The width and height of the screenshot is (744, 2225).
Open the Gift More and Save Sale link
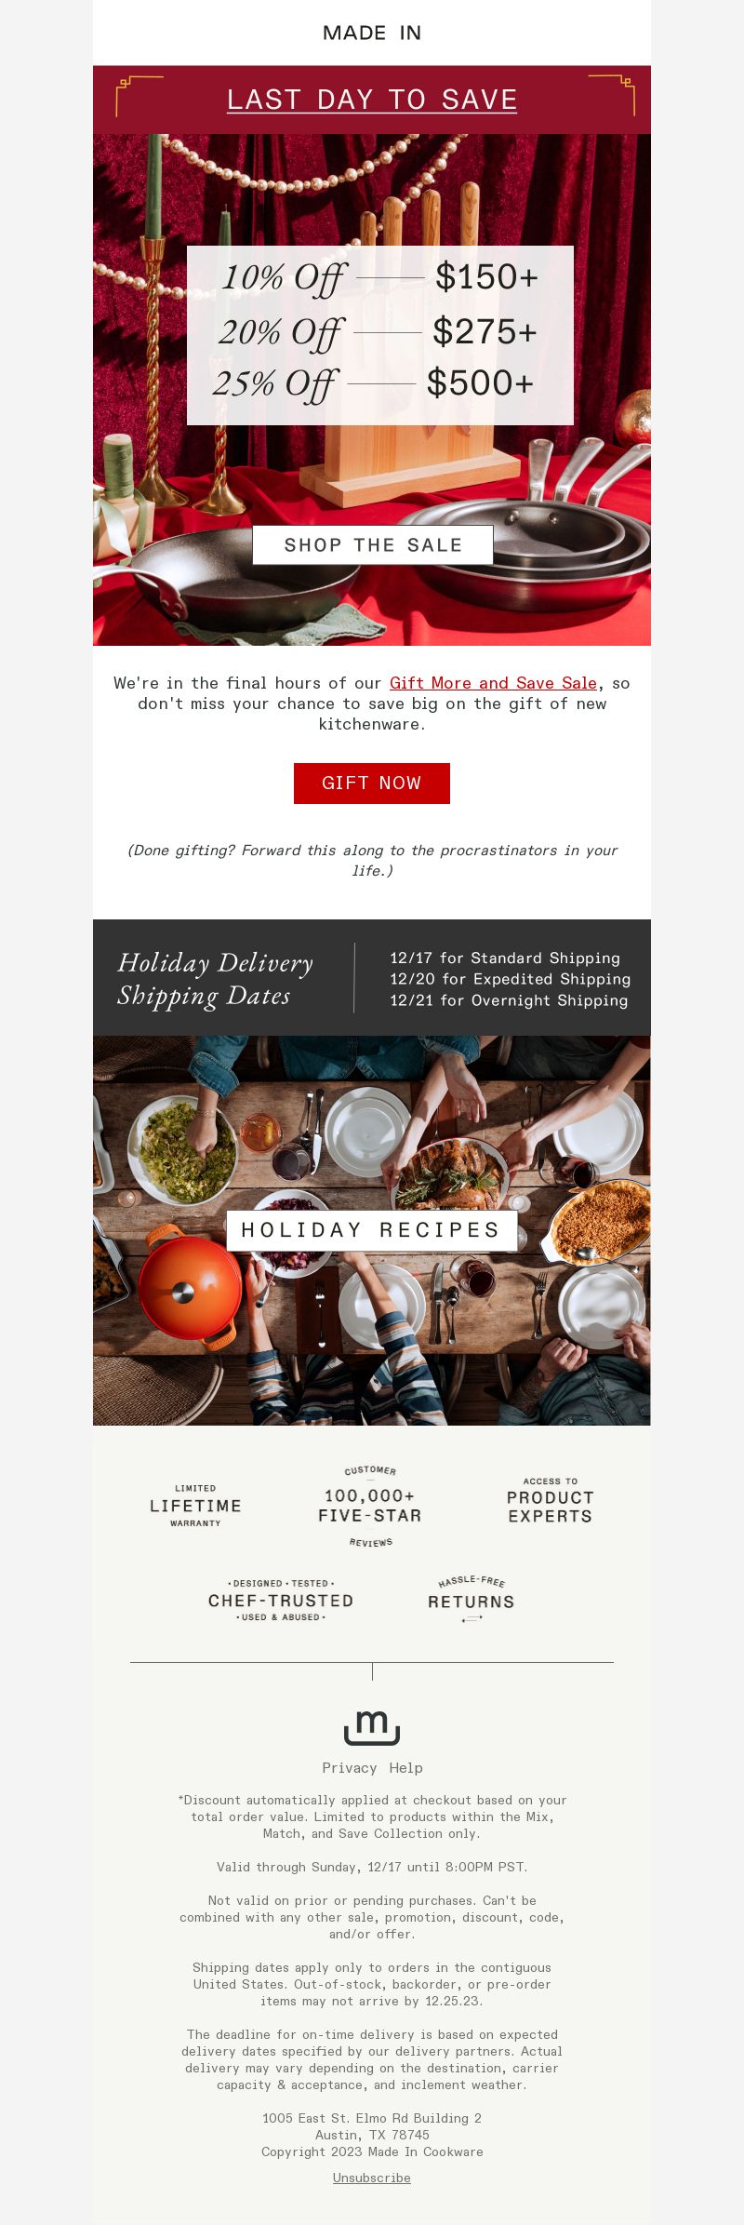tap(493, 683)
